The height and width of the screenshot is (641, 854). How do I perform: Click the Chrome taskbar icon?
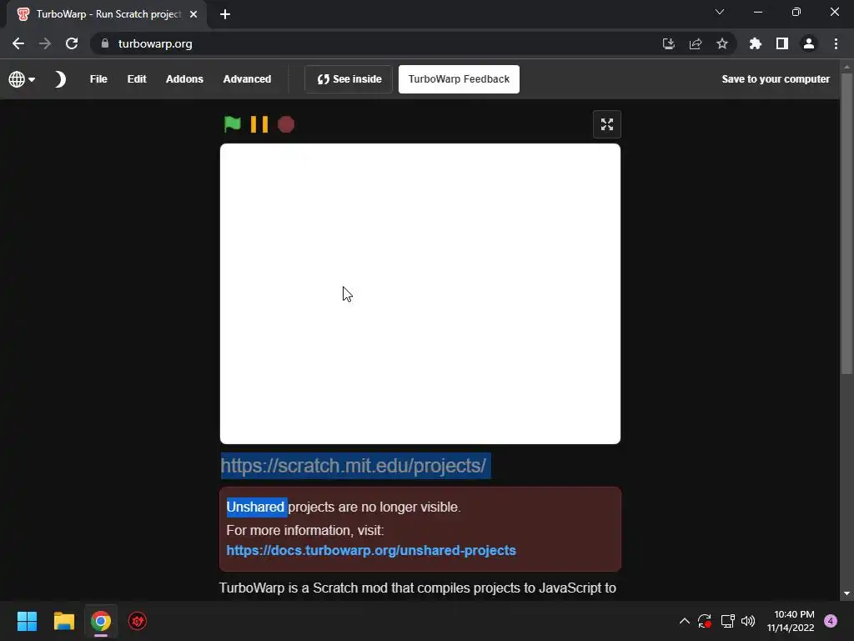[x=101, y=621]
